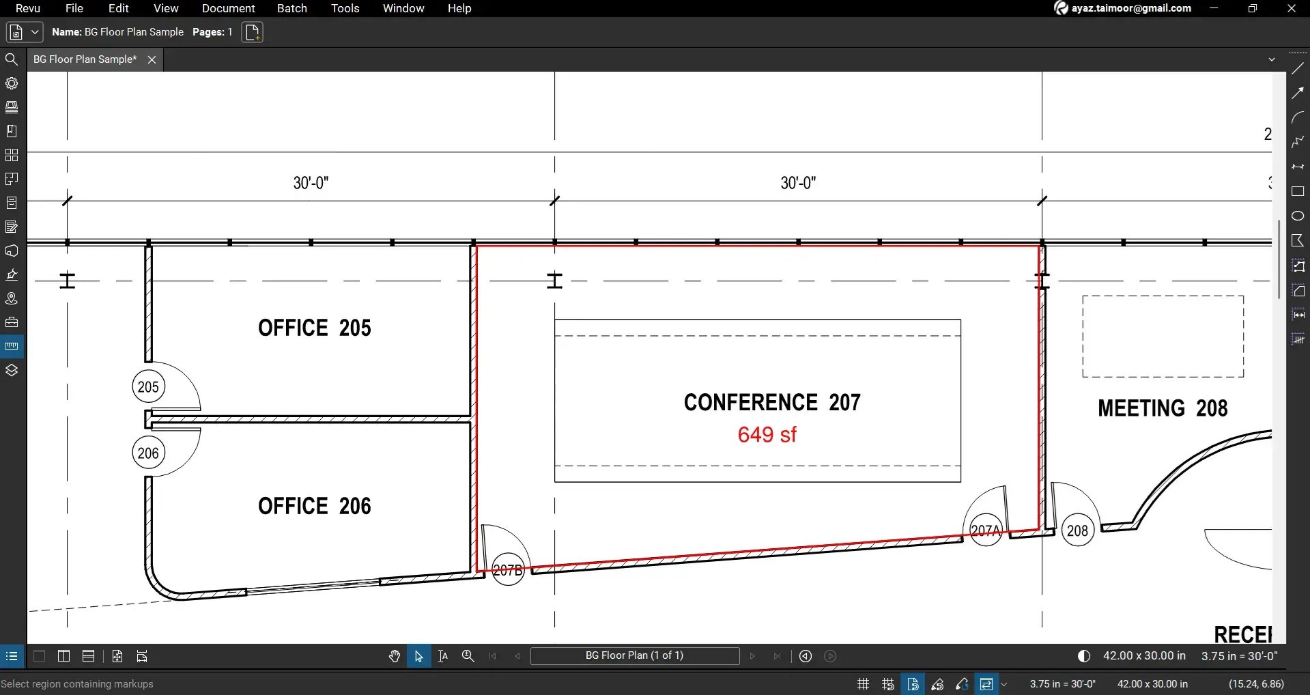Select the Arrow markup tool
The image size is (1310, 695).
[1298, 94]
